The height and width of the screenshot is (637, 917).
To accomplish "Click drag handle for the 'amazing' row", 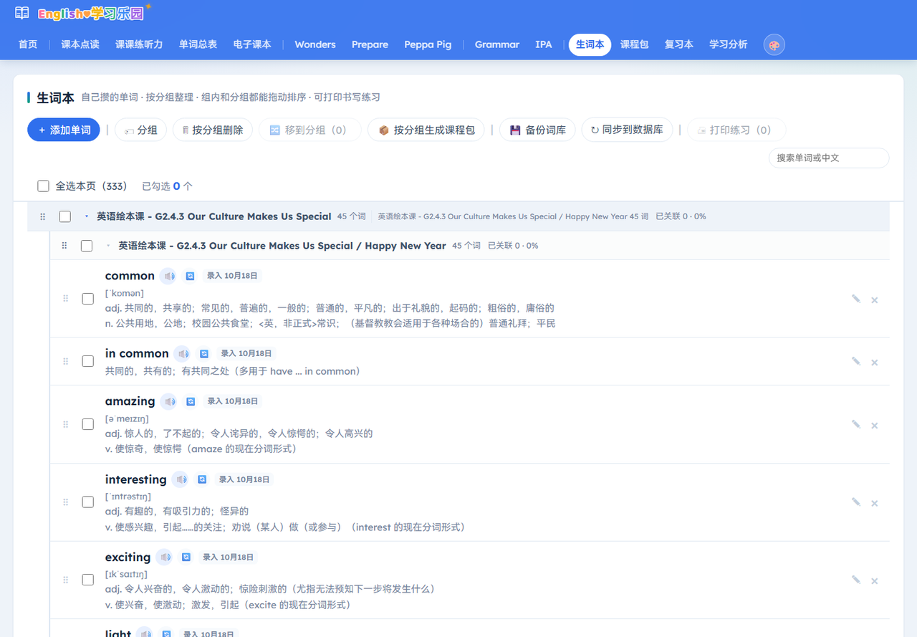I will pos(66,424).
